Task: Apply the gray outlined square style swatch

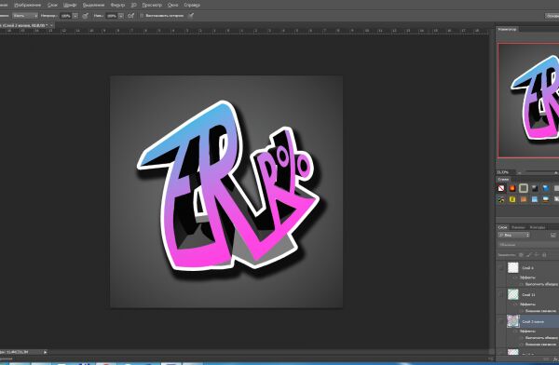Action: pyautogui.click(x=524, y=188)
